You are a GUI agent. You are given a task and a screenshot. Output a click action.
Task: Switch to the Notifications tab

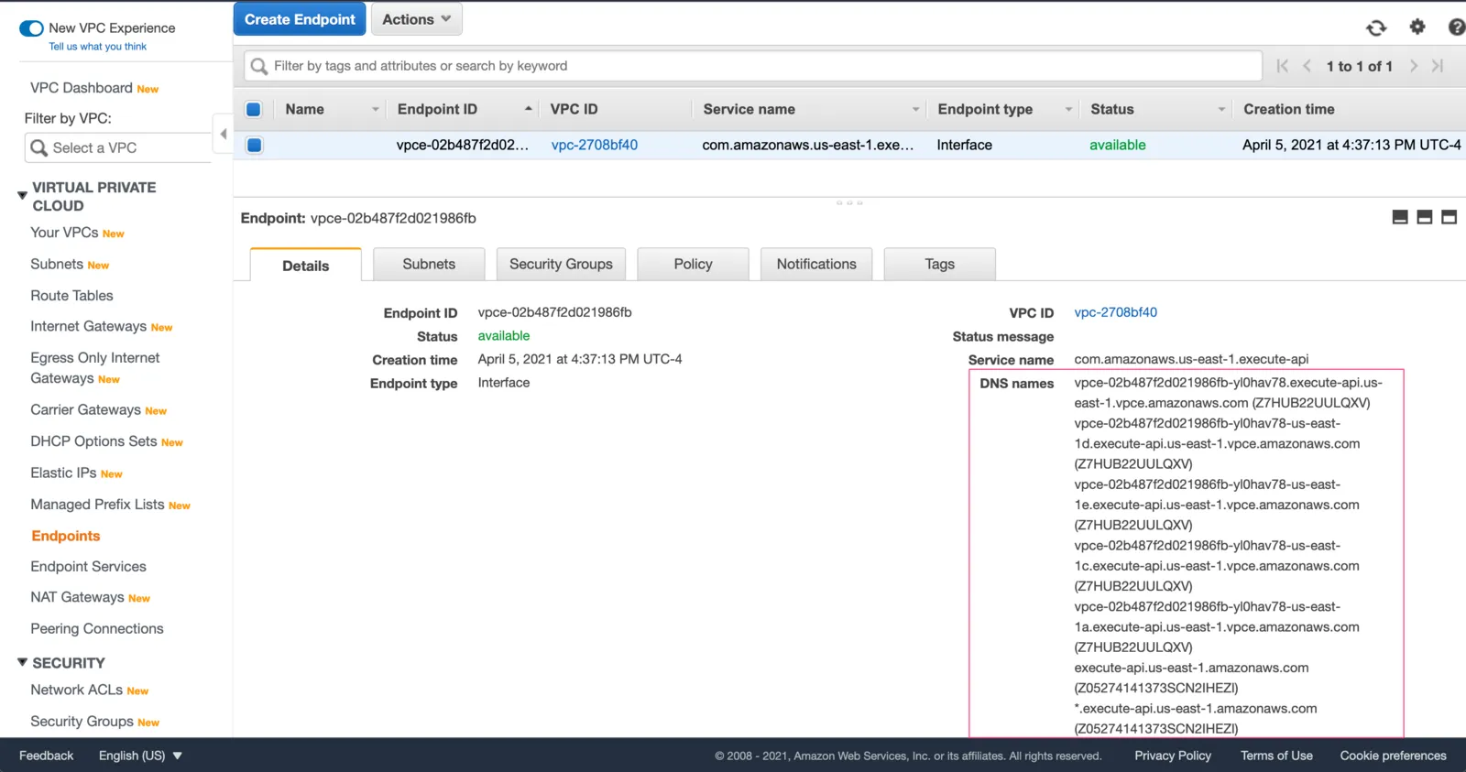coord(816,264)
